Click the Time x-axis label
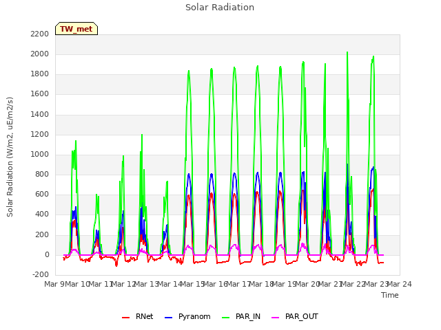The width and height of the screenshot is (441, 330). [x=390, y=295]
